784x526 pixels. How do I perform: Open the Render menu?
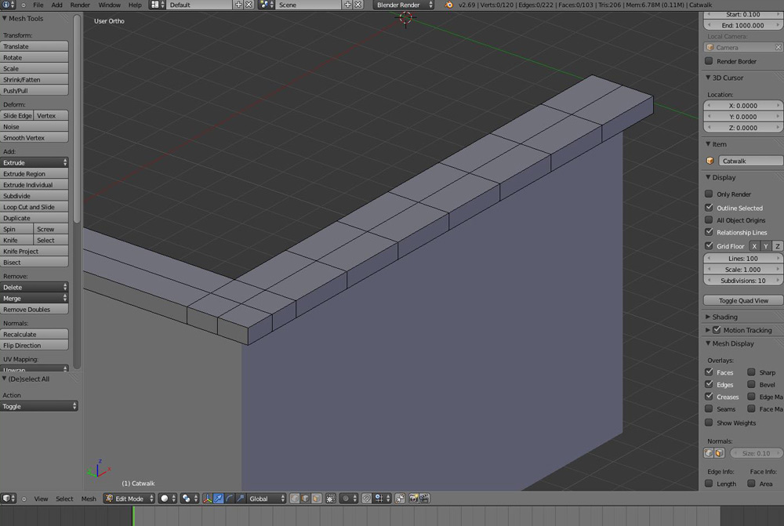pyautogui.click(x=80, y=5)
